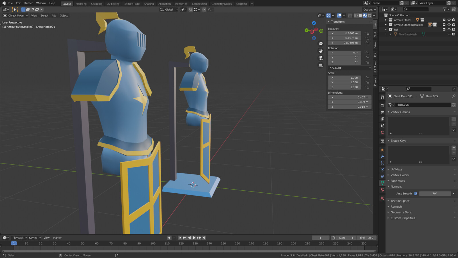
Task: Click the viewport pan hand icon
Action: (321, 51)
